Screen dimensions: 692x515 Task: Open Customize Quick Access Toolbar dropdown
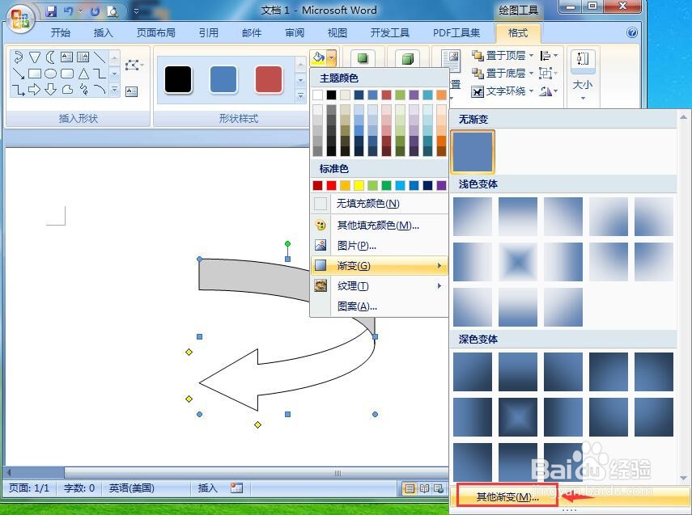pyautogui.click(x=136, y=11)
